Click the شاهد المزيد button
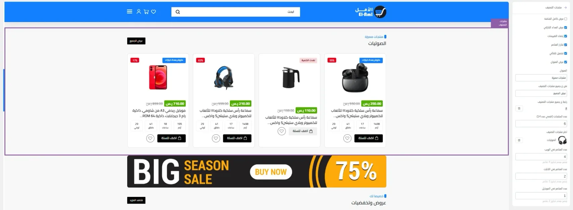Image resolution: width=573 pixels, height=210 pixels. (x=136, y=200)
